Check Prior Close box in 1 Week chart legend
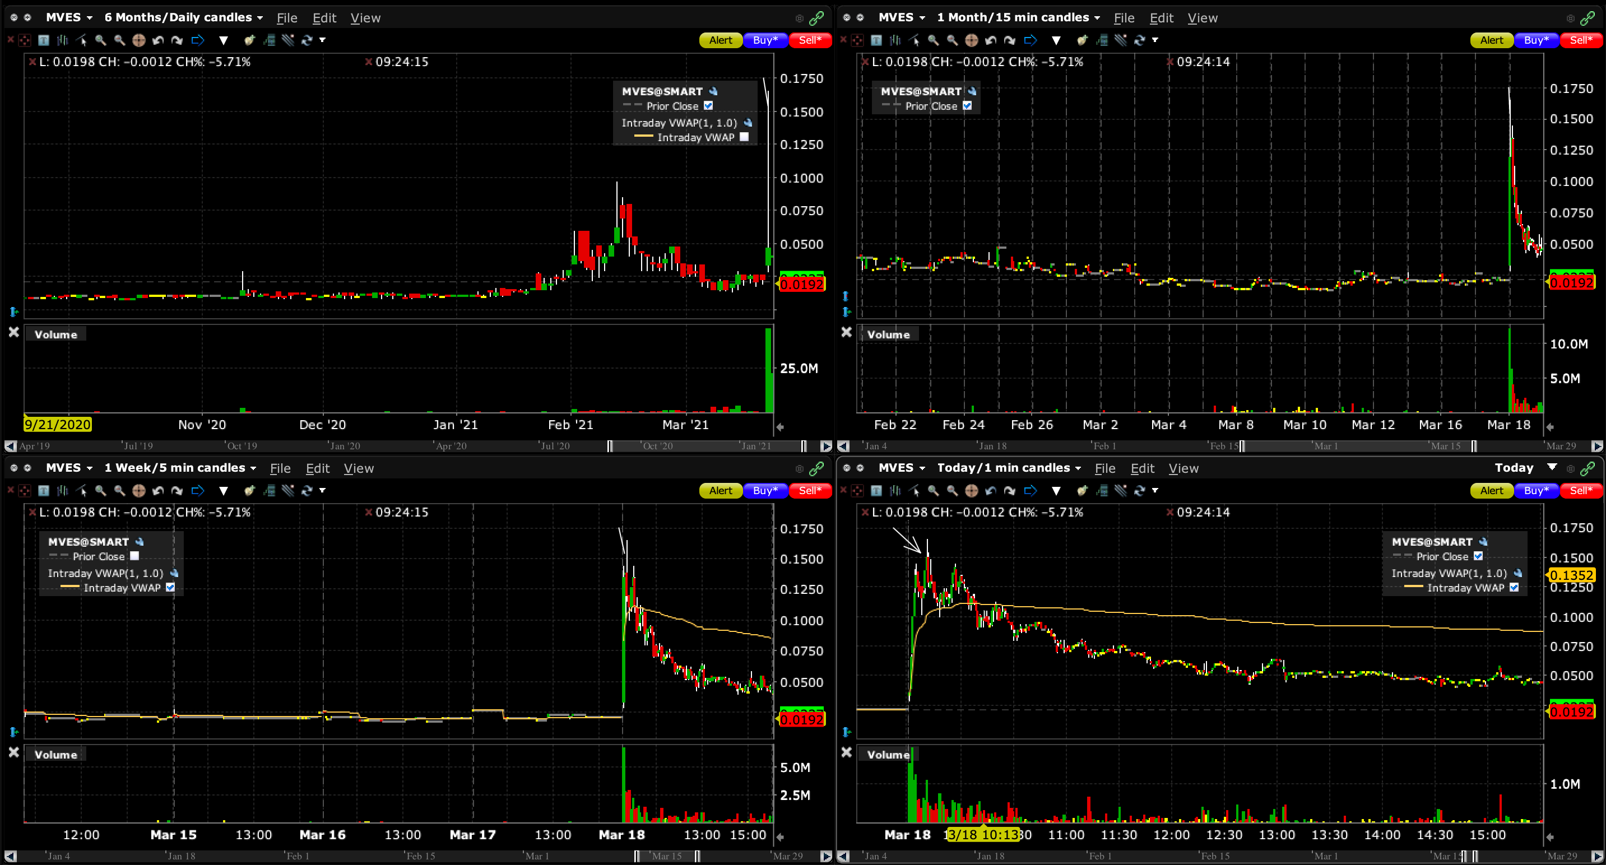This screenshot has height=865, width=1606. tap(134, 556)
